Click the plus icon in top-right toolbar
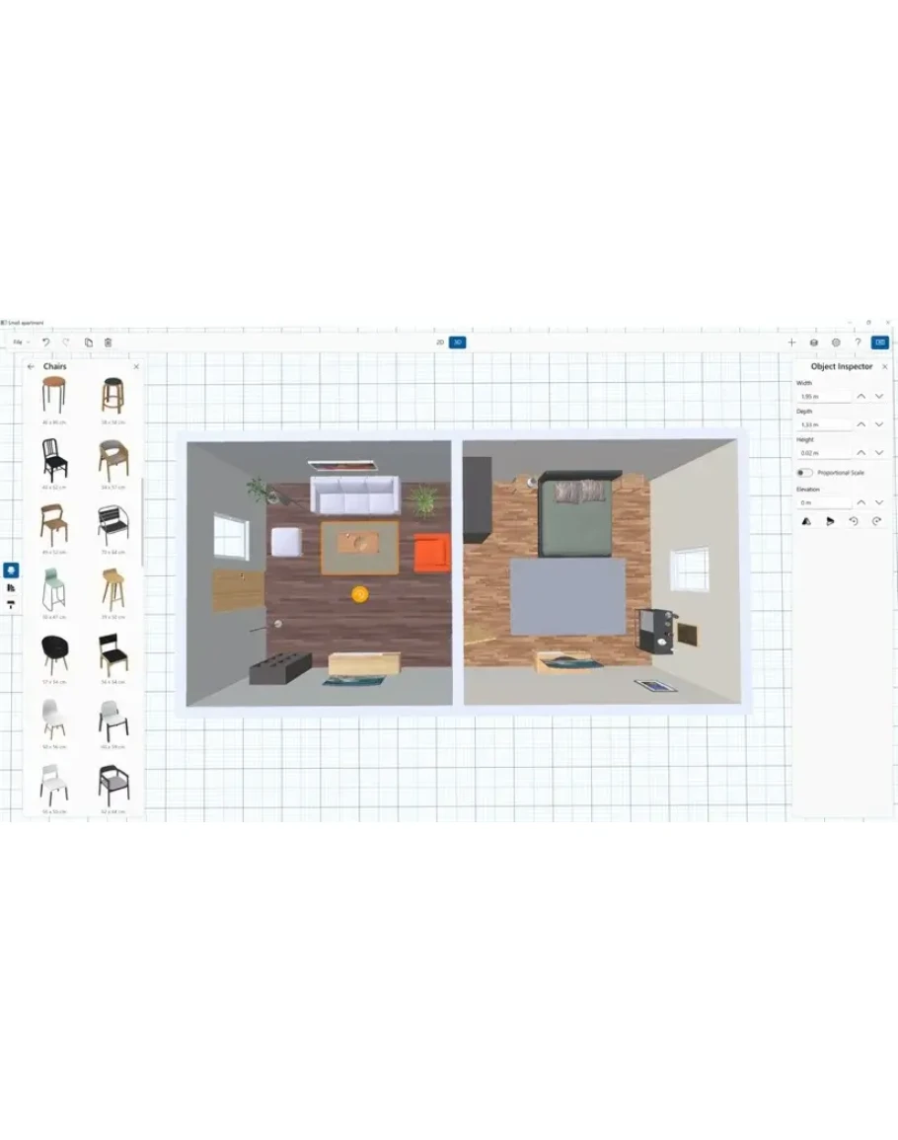The image size is (898, 1140). point(791,342)
